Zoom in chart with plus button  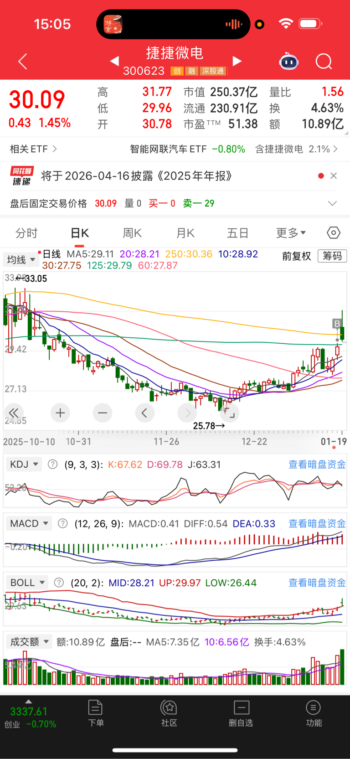coord(60,413)
